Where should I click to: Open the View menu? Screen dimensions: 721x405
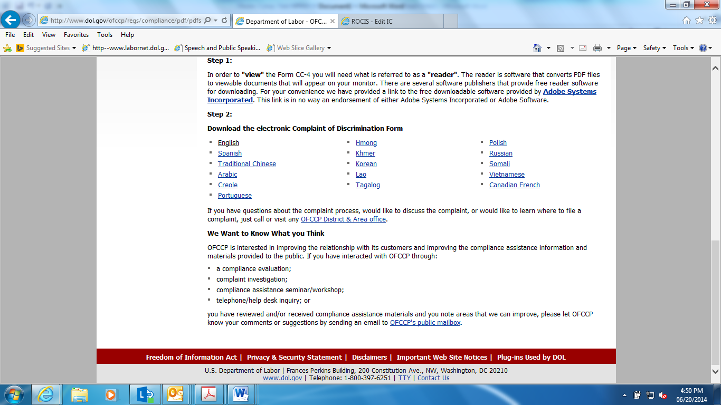[49, 35]
